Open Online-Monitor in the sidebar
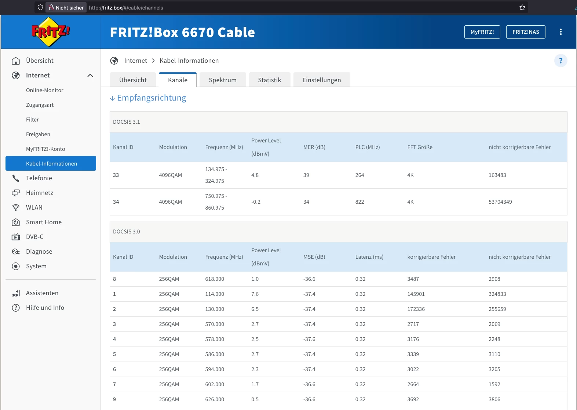Image resolution: width=577 pixels, height=410 pixels. point(45,90)
